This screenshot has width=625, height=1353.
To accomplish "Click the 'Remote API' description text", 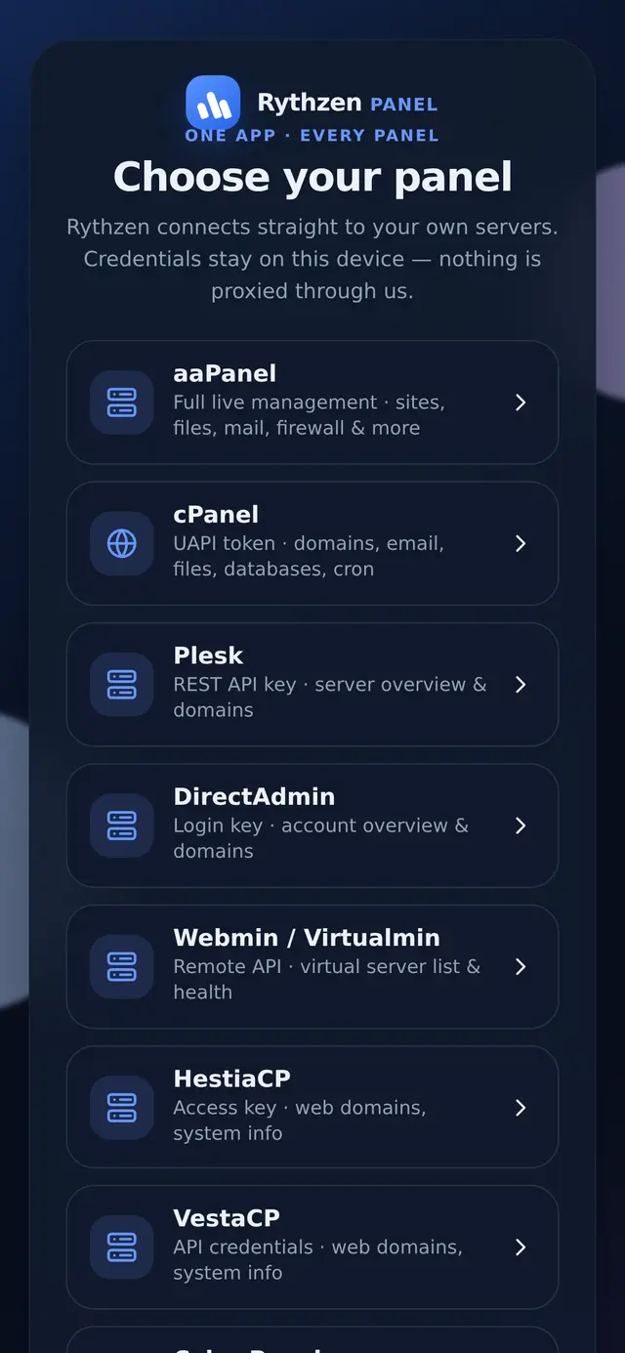I will coord(327,979).
